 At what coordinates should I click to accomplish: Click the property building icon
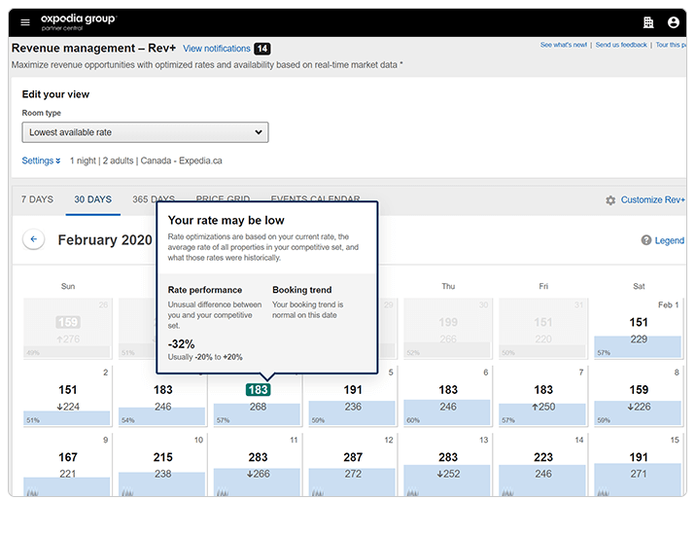[x=648, y=22]
